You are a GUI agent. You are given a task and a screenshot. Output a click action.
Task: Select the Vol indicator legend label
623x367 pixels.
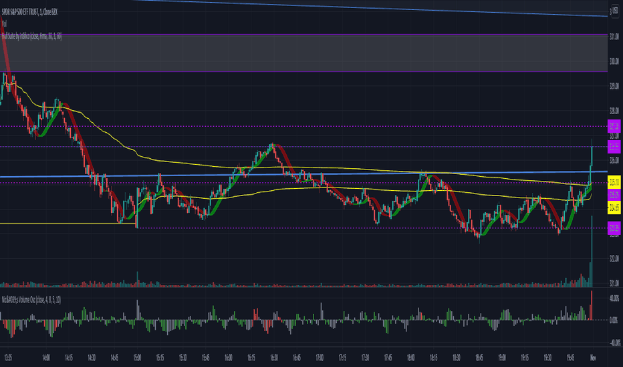click(4, 24)
